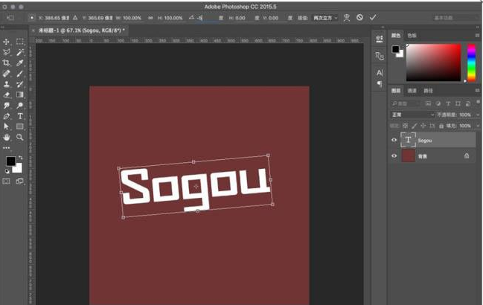The image size is (483, 305).
Task: Open the 两次立方 interpolation dropdown
Action: 325,17
